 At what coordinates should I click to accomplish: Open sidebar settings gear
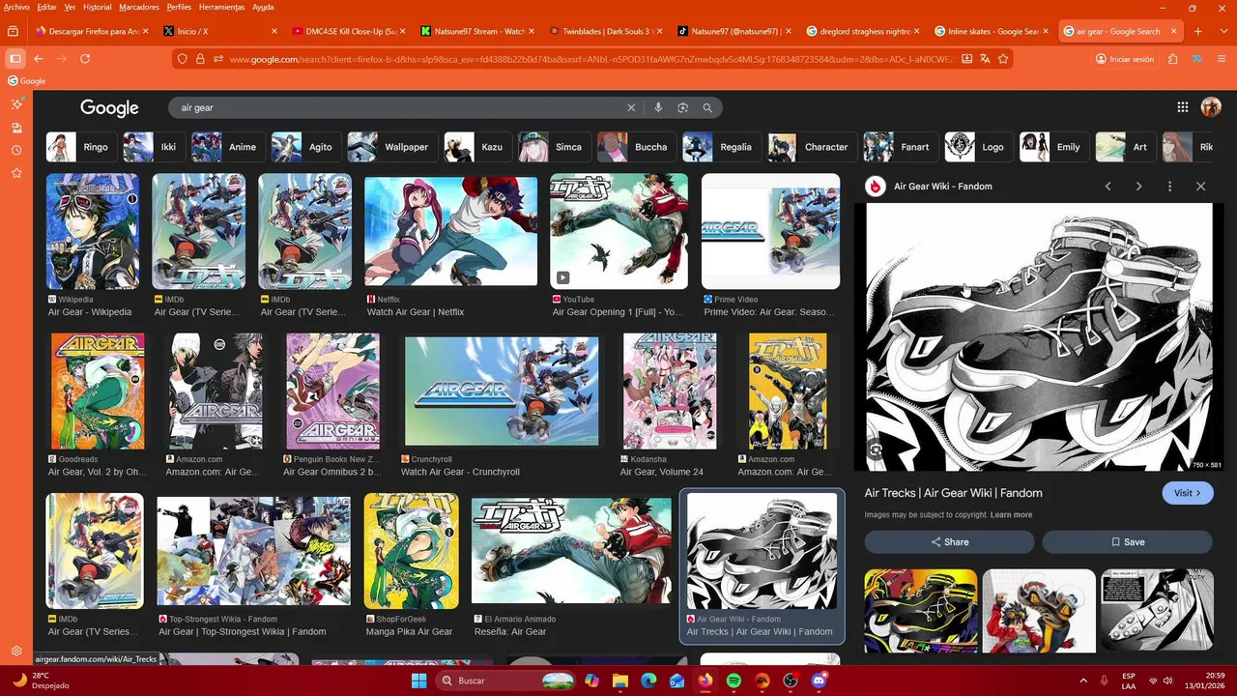pos(16,651)
